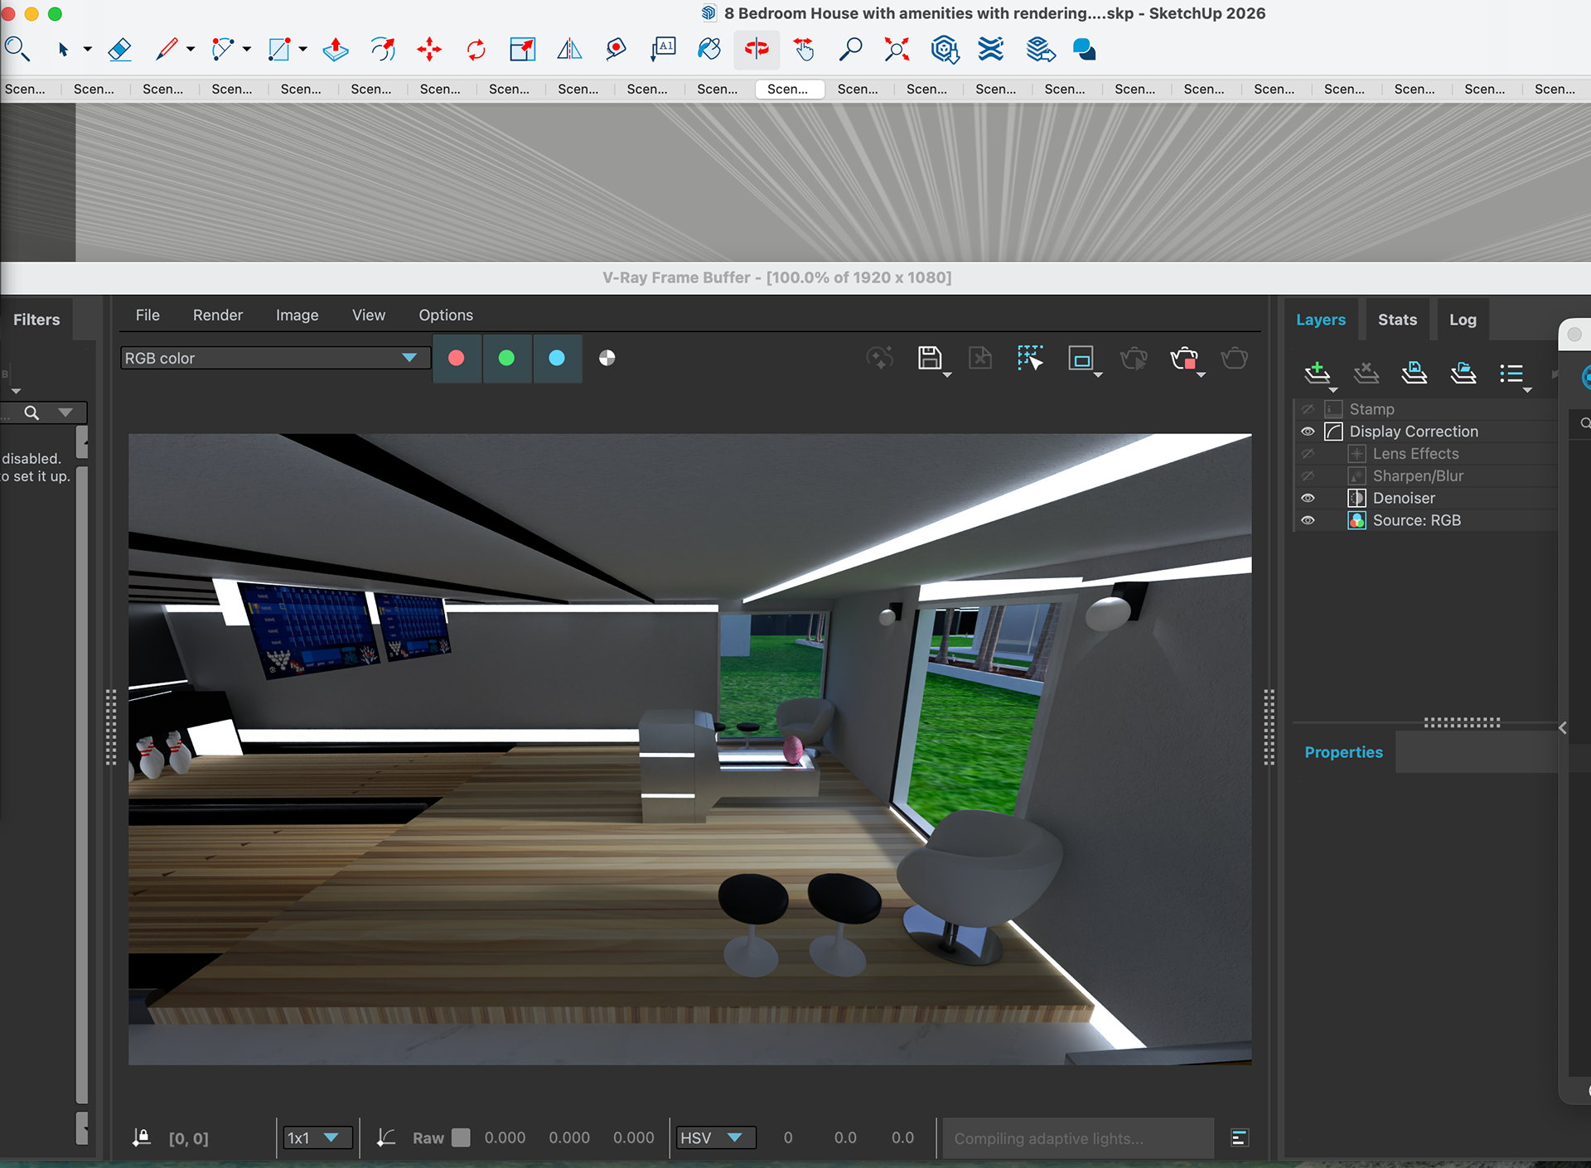Open the Render menu in frame buffer
The height and width of the screenshot is (1168, 1591).
217,315
